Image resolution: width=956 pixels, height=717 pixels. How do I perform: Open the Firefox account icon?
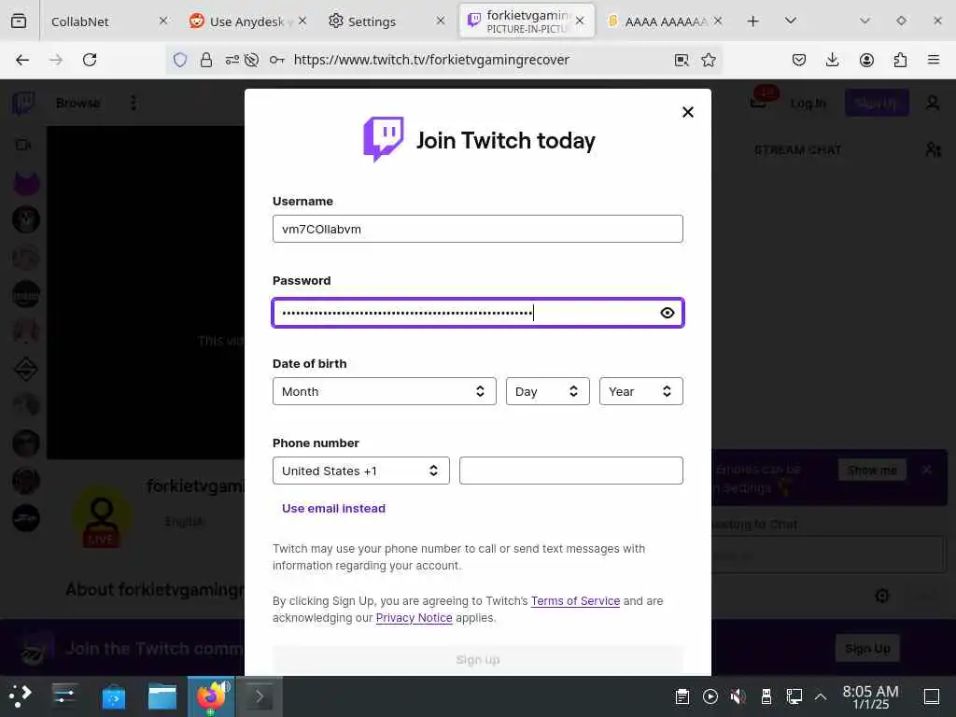(866, 60)
